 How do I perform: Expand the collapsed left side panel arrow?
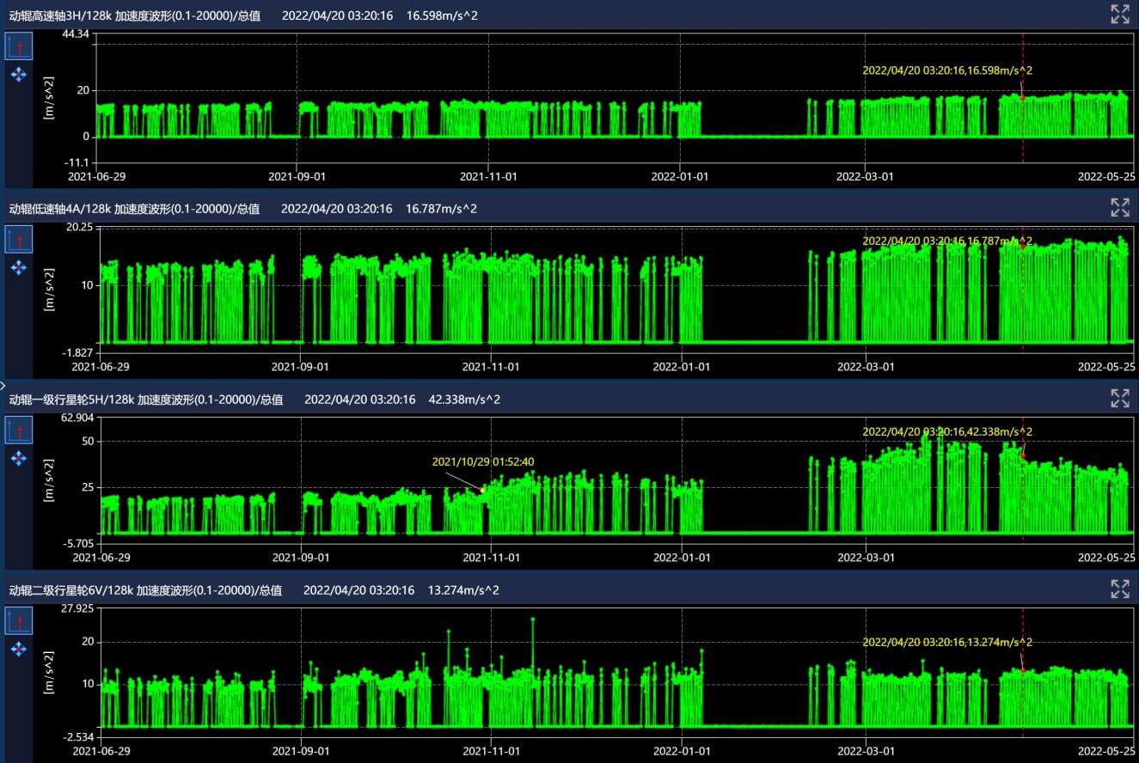click(x=3, y=386)
